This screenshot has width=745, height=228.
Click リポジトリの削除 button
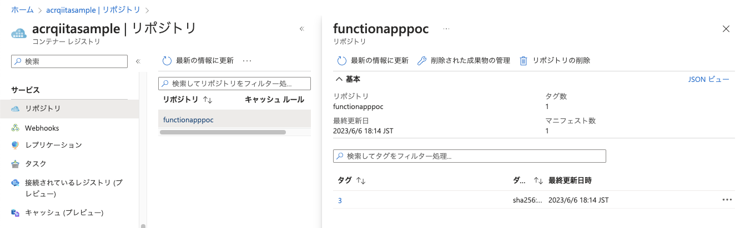coord(555,61)
